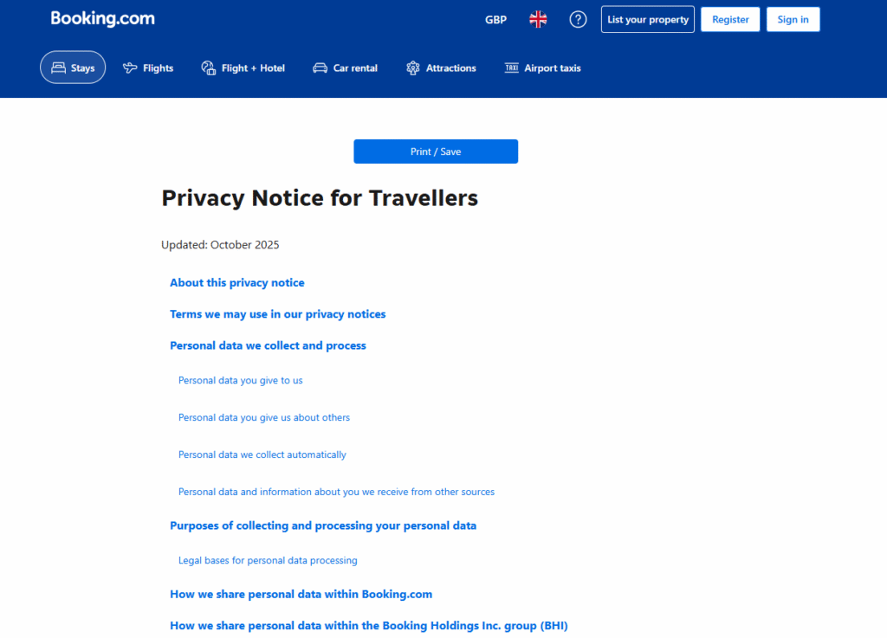Open About this privacy notice link
Screen dimensions: 887x638
(x=237, y=283)
